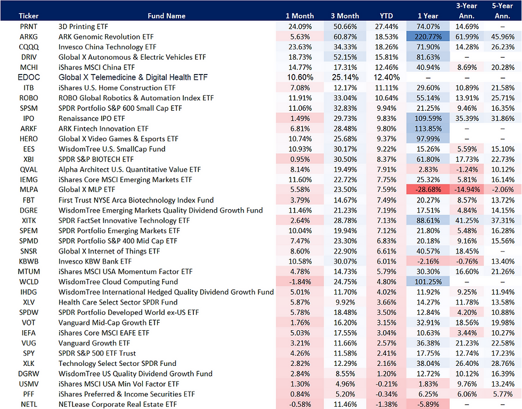The height and width of the screenshot is (409, 522).
Task: Click the NETL ticker cell
Action: click(x=29, y=404)
